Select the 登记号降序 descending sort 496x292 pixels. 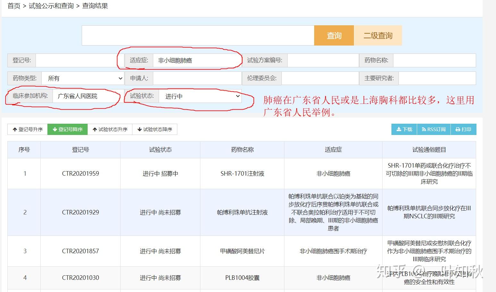pyautogui.click(x=67, y=129)
